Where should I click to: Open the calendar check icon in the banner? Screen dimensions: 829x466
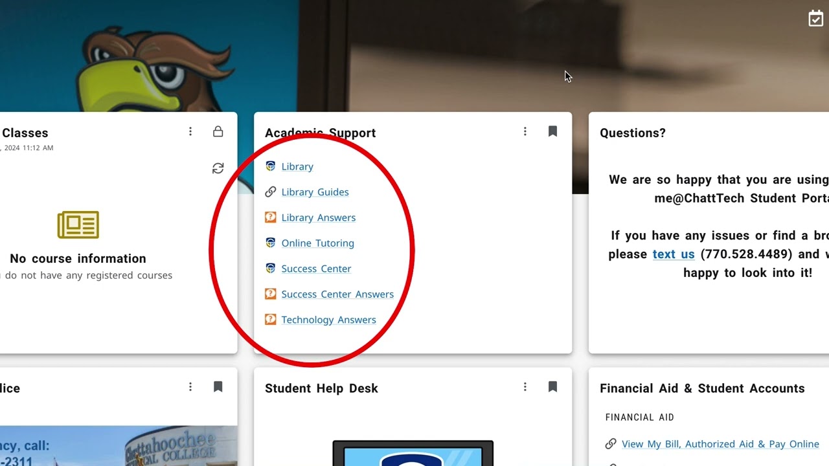pos(815,19)
